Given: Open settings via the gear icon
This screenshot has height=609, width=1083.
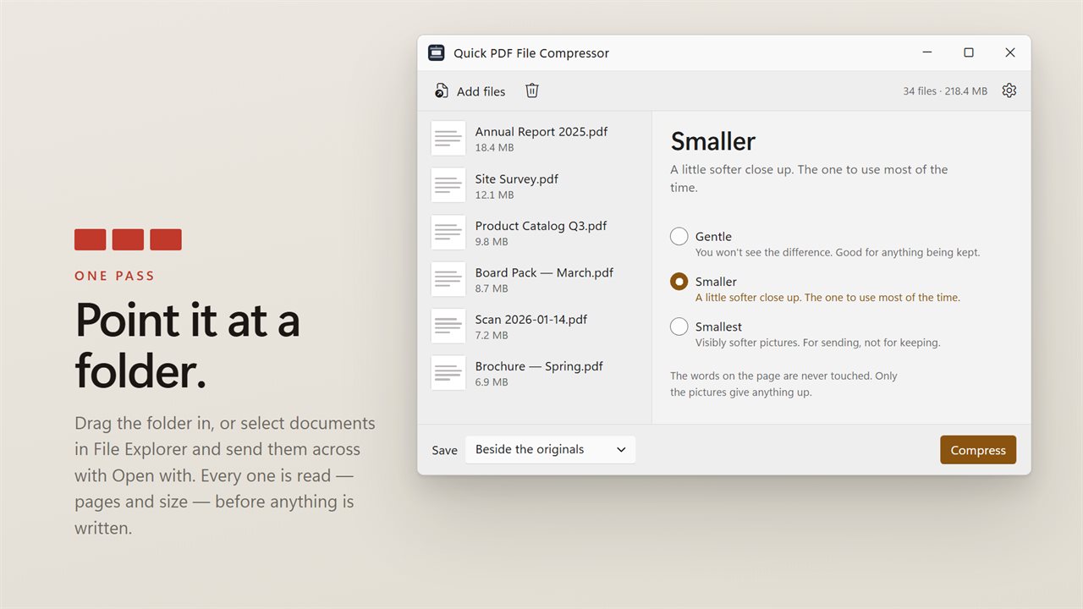Looking at the screenshot, I should (1009, 91).
